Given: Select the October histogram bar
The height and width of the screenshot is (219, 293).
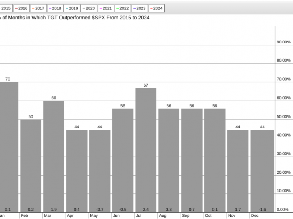Looking at the screenshot, I should (215, 161).
